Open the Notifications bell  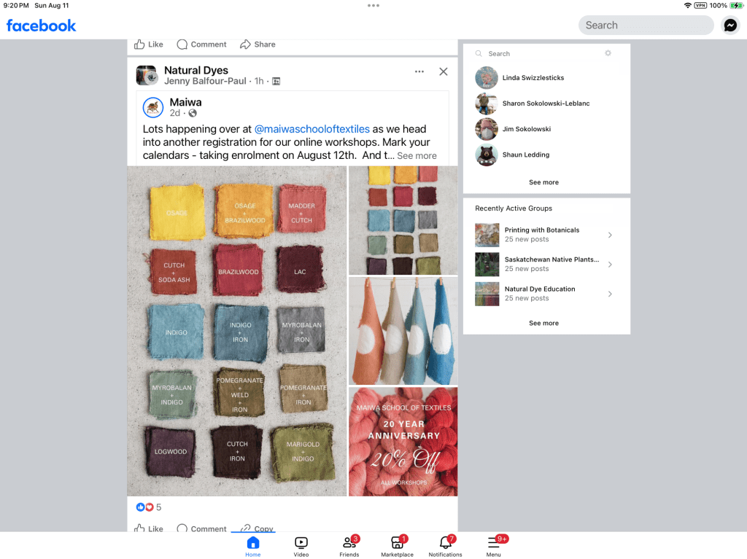[445, 543]
